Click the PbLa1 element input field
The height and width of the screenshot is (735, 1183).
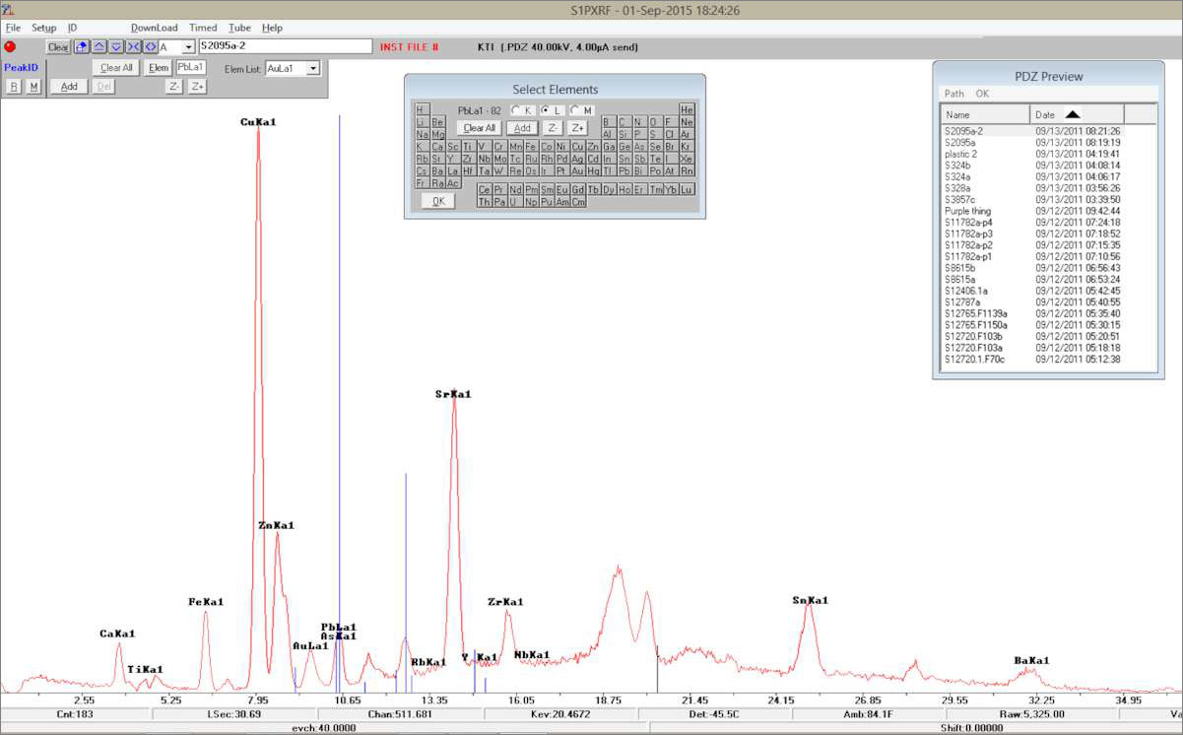click(191, 67)
